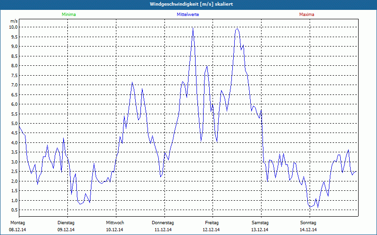This screenshot has height=235, width=377.
Task: Click the Sonntag day label
Action: (308, 223)
